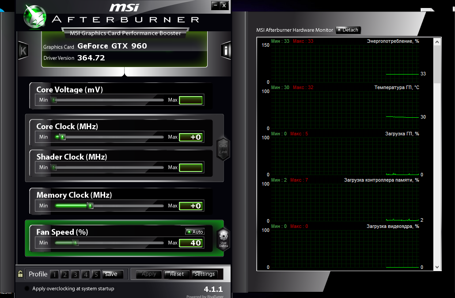Click the Core Voltage value field

click(x=191, y=100)
